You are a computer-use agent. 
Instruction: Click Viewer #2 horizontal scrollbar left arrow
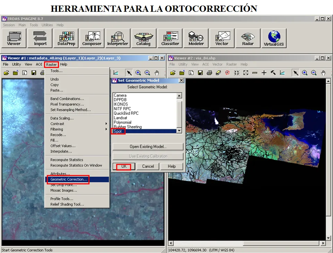pos(171,243)
